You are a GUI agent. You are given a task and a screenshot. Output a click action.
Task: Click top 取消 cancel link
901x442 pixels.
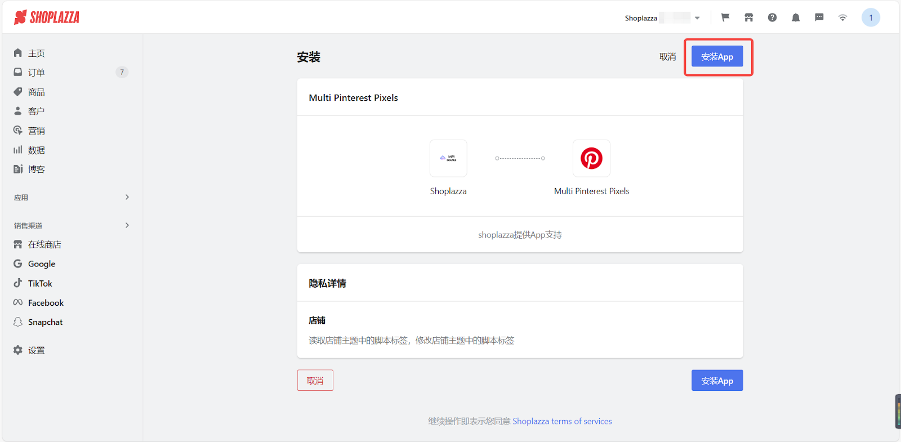click(x=667, y=57)
